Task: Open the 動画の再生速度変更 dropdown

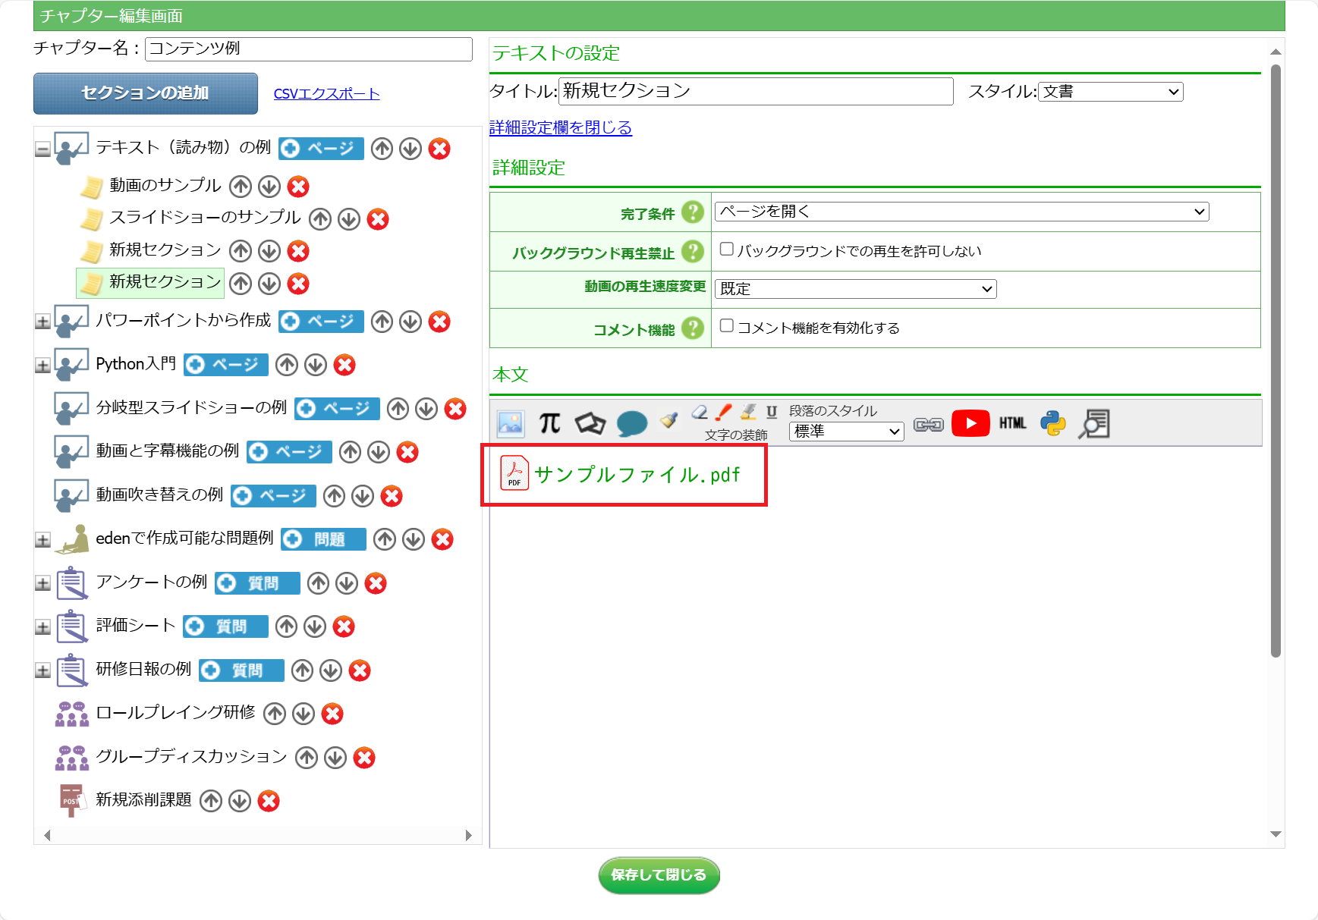Action: tap(855, 289)
